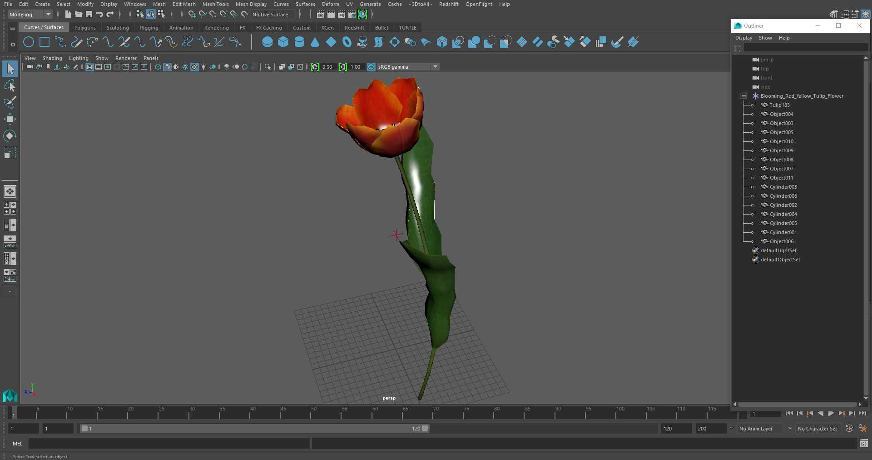Click the NURBS Cube shelf icon

point(283,42)
